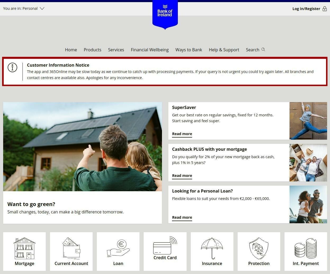Go to Home in the navigation
Viewport: 330px width, 274px height.
[x=71, y=50]
